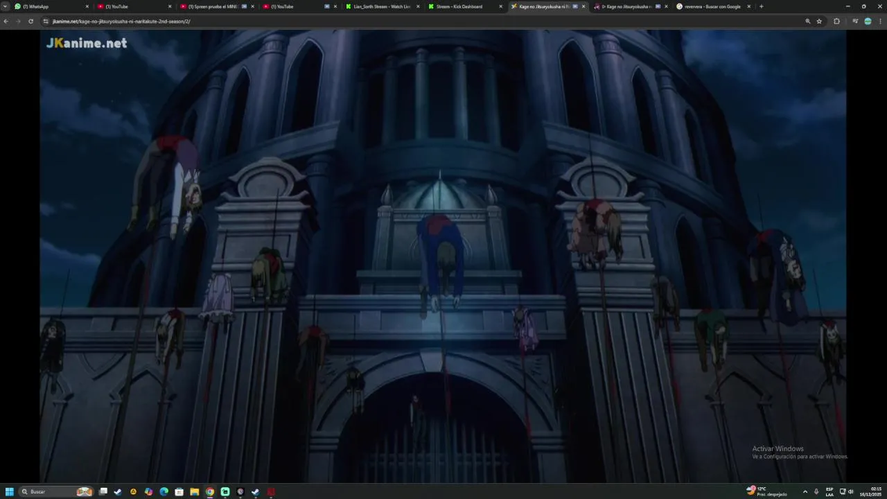Click the microphone tray icon
The height and width of the screenshot is (499, 887).
[x=816, y=491]
